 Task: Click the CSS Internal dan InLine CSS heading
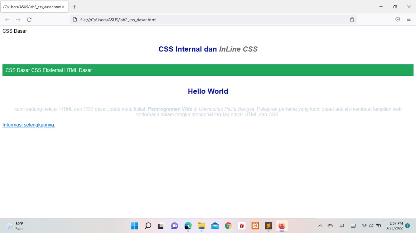[x=208, y=49]
